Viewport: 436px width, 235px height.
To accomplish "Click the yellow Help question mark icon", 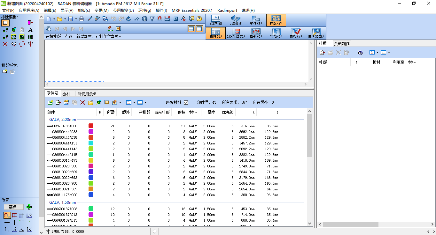I will tap(199, 19).
